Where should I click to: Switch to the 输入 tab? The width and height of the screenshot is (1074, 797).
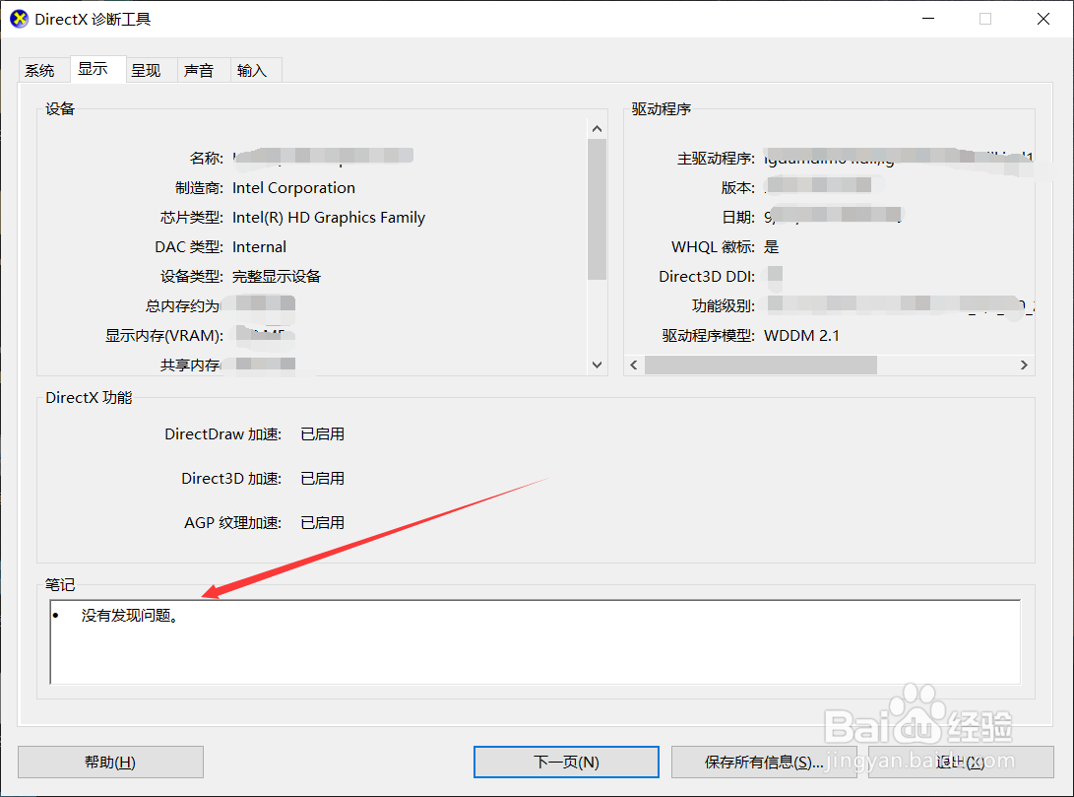click(x=254, y=70)
